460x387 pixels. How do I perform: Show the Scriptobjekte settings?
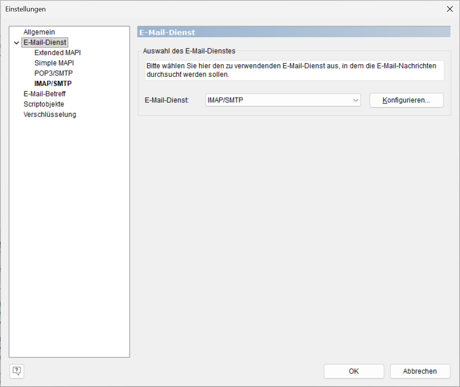pos(44,104)
